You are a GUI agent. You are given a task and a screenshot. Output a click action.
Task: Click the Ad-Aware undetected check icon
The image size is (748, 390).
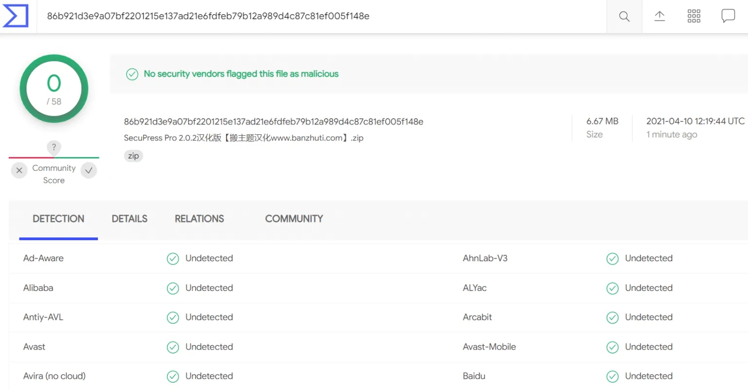pos(173,259)
